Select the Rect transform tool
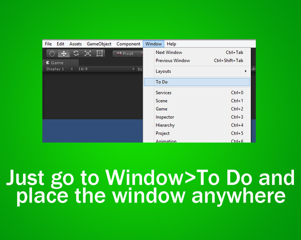 tap(99, 53)
